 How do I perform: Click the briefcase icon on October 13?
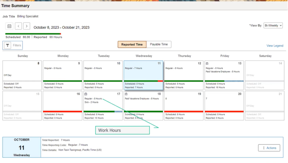207,64
